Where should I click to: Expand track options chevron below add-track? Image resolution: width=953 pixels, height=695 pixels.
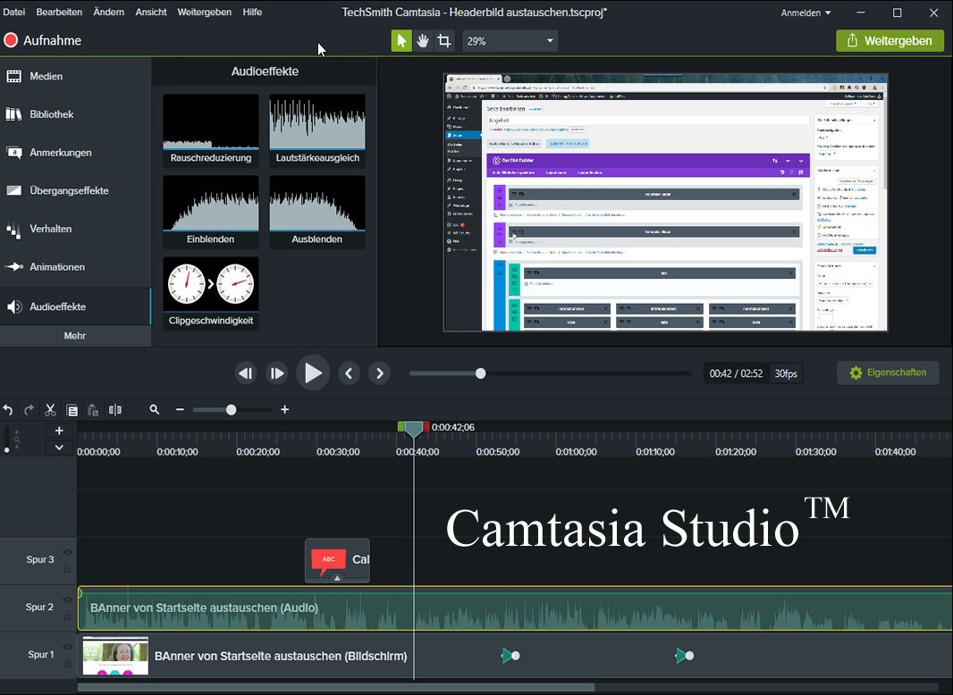pyautogui.click(x=59, y=448)
